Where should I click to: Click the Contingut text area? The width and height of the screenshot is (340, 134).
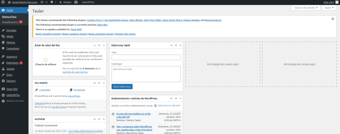click(146, 74)
